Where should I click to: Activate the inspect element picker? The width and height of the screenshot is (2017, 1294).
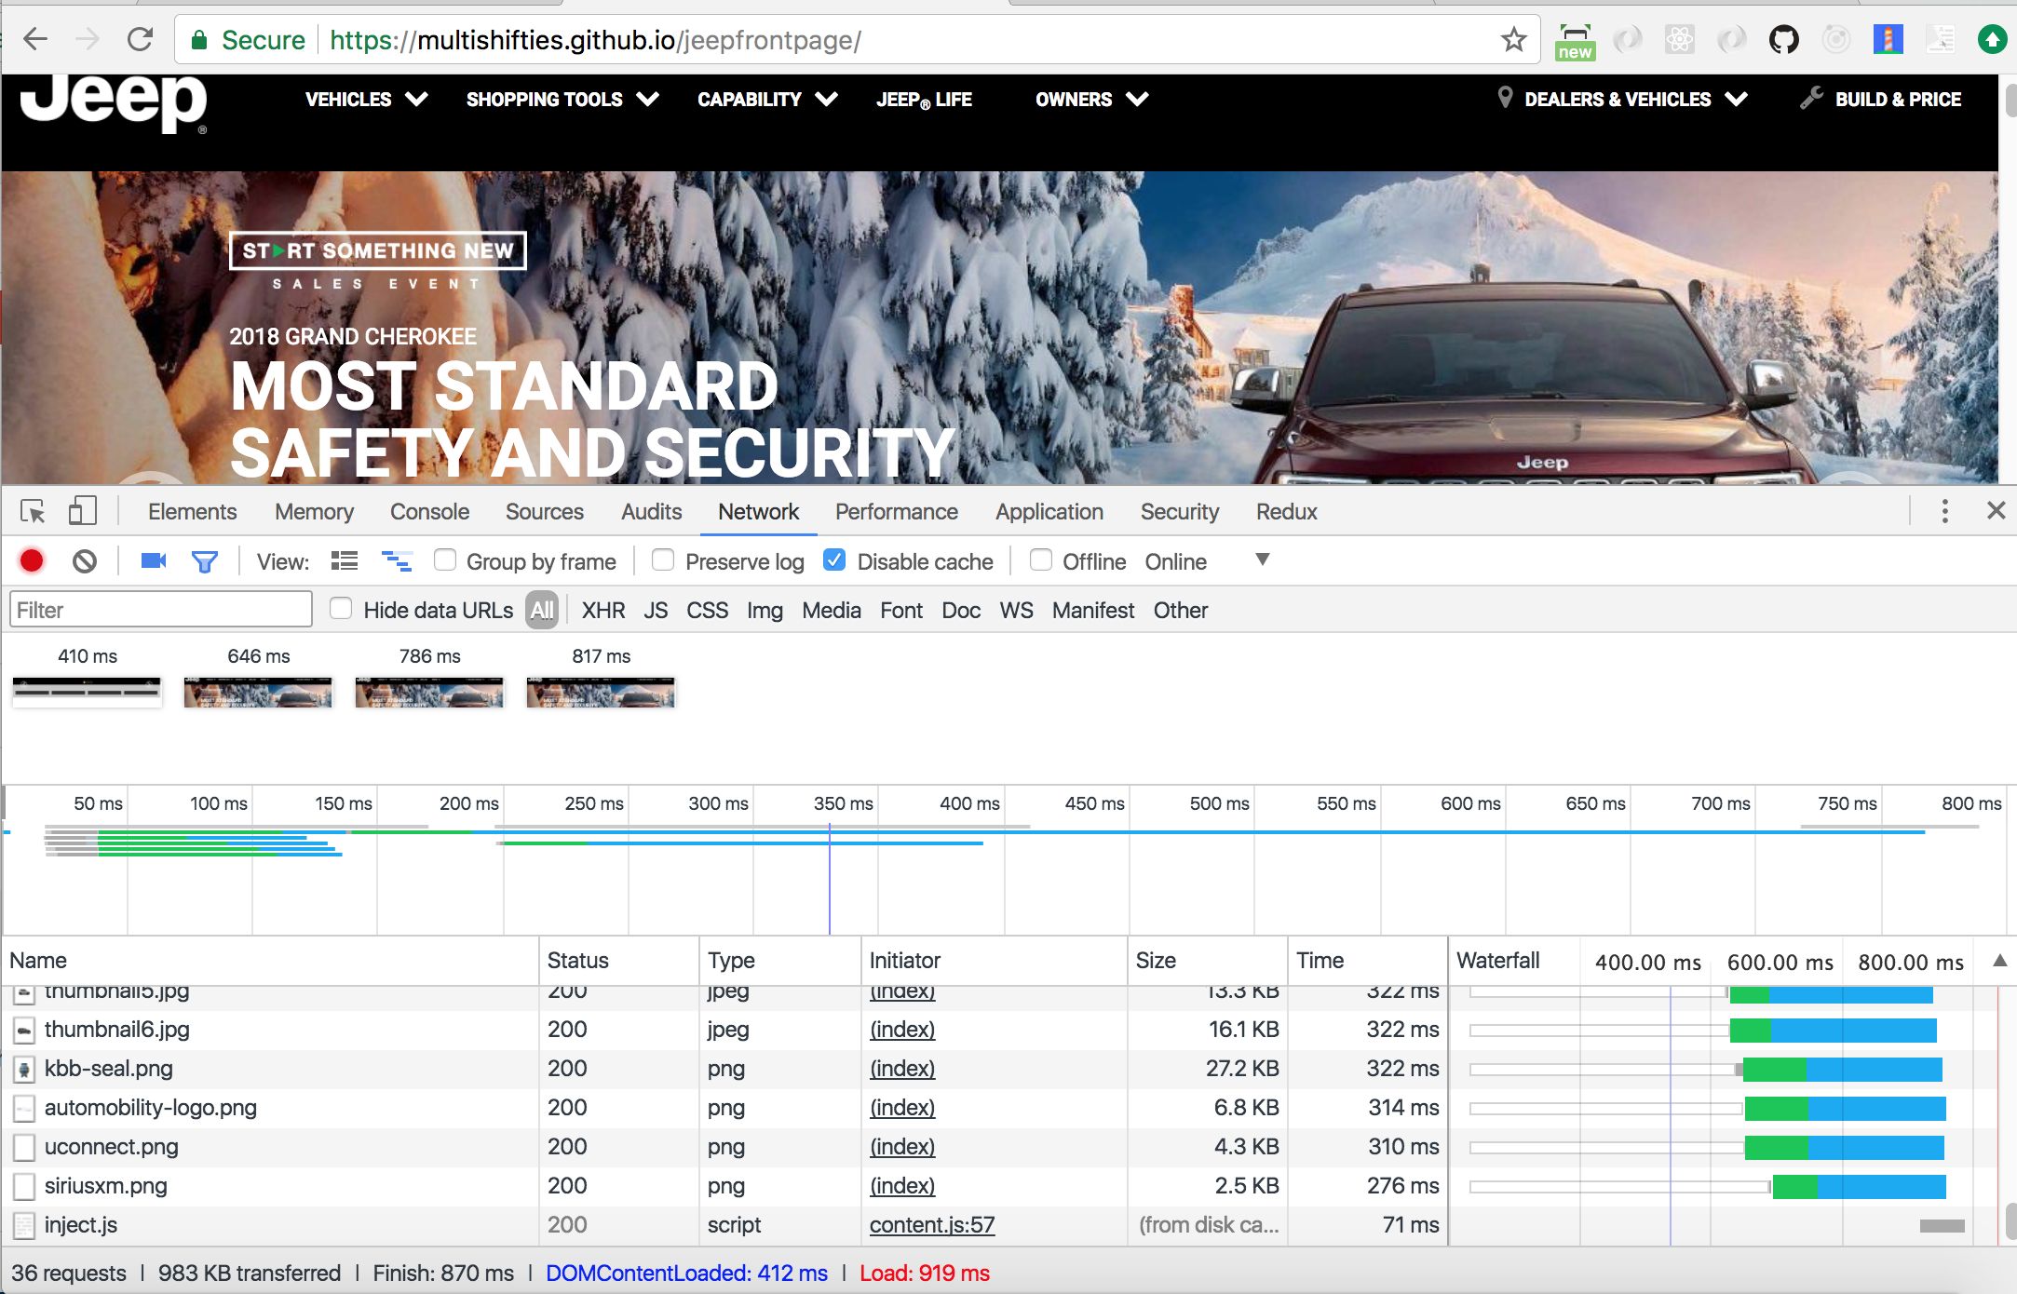click(33, 511)
